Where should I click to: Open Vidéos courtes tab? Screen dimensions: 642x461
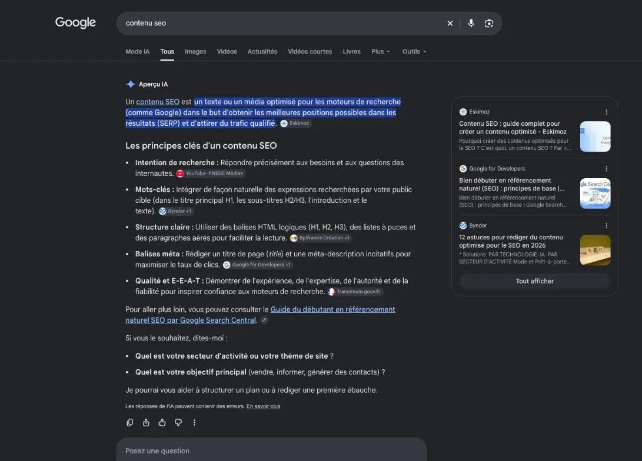point(310,52)
